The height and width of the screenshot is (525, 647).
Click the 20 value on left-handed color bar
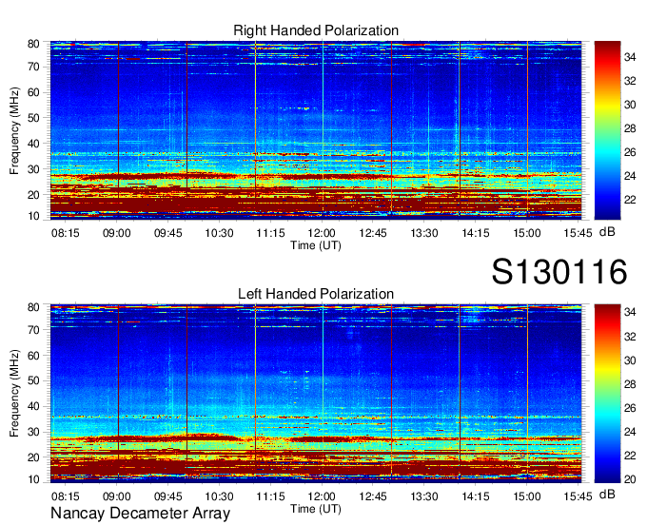630,479
